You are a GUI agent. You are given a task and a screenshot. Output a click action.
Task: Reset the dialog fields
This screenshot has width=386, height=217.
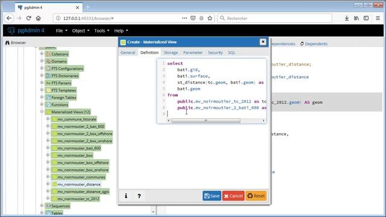pyautogui.click(x=256, y=196)
